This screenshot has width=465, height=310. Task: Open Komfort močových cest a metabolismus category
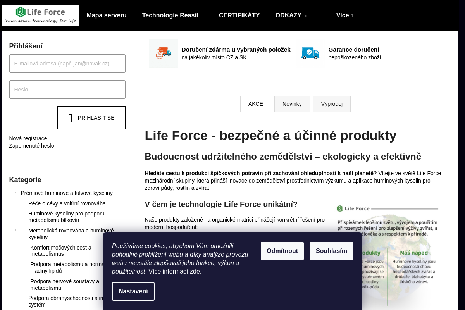pos(61,251)
